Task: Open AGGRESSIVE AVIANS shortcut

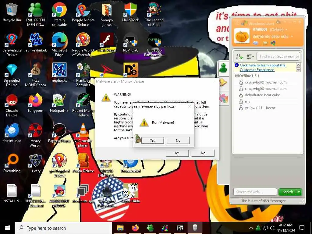Action: click(x=59, y=196)
